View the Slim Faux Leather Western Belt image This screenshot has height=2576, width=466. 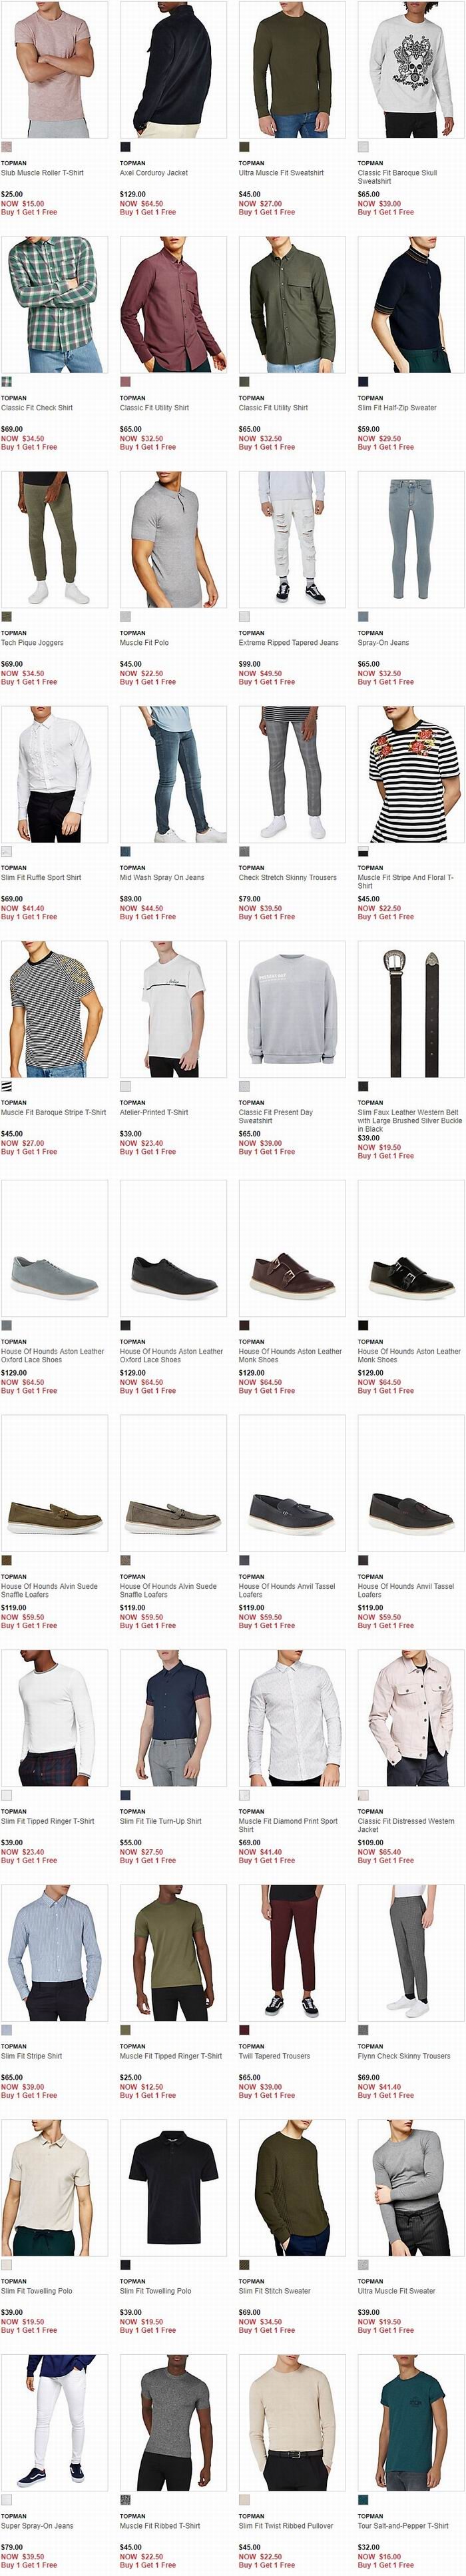click(411, 1009)
